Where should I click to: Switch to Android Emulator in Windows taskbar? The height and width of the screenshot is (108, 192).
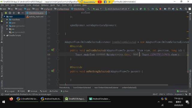tap(100, 99)
